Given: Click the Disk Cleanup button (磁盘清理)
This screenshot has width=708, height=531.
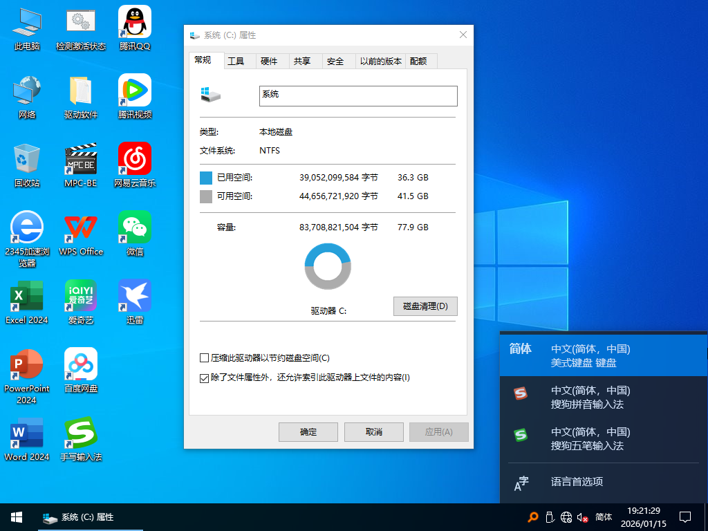Looking at the screenshot, I should [x=425, y=306].
